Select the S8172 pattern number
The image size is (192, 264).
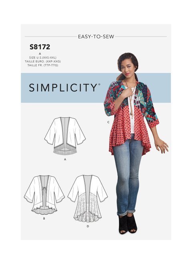click(40, 47)
